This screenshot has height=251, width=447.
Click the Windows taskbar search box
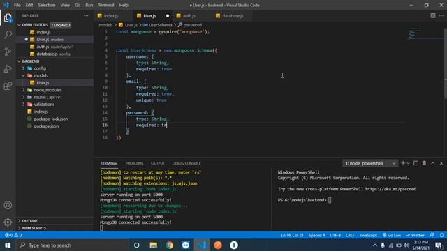point(73,245)
